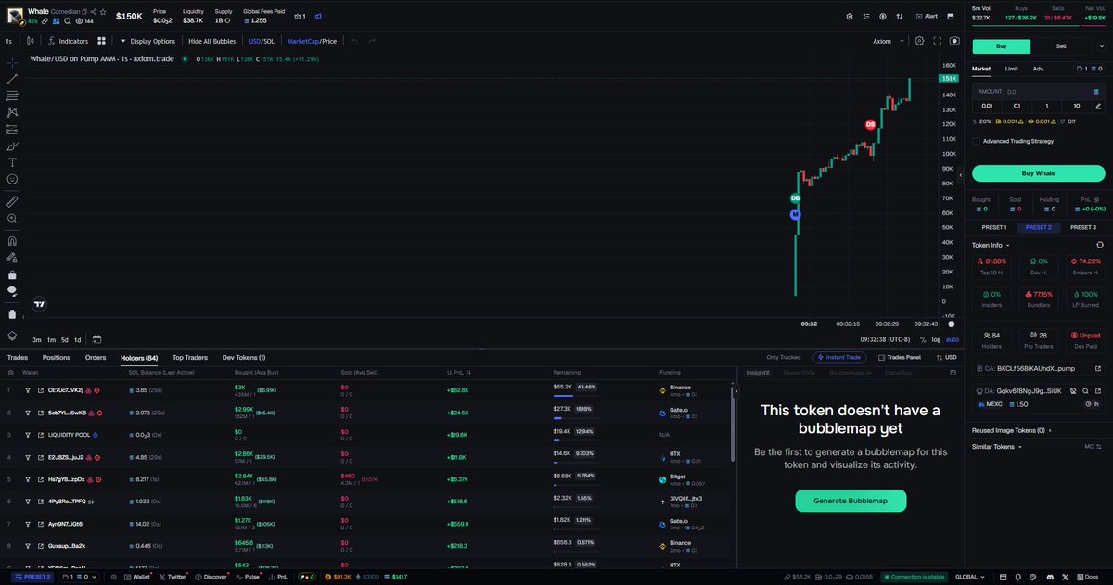Select the brush drawing tool
Viewport: 1113px width, 585px height.
point(12,146)
